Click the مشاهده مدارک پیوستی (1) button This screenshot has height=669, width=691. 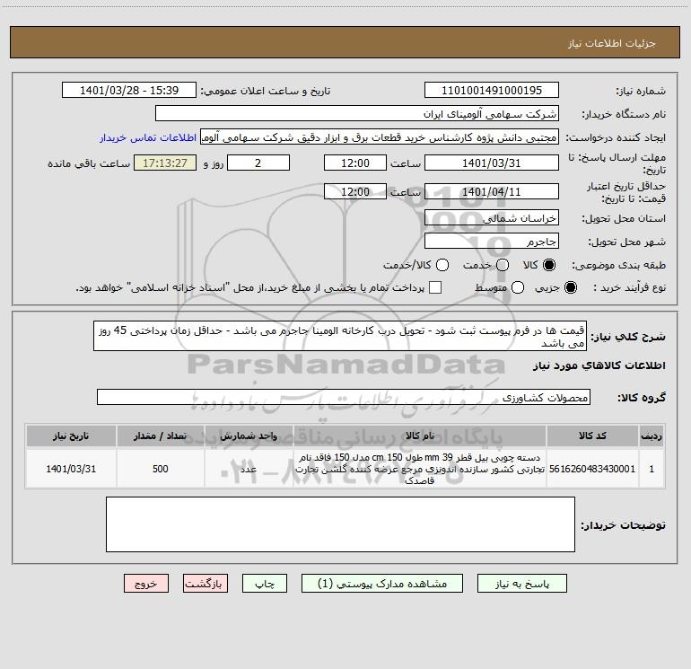pos(382,584)
